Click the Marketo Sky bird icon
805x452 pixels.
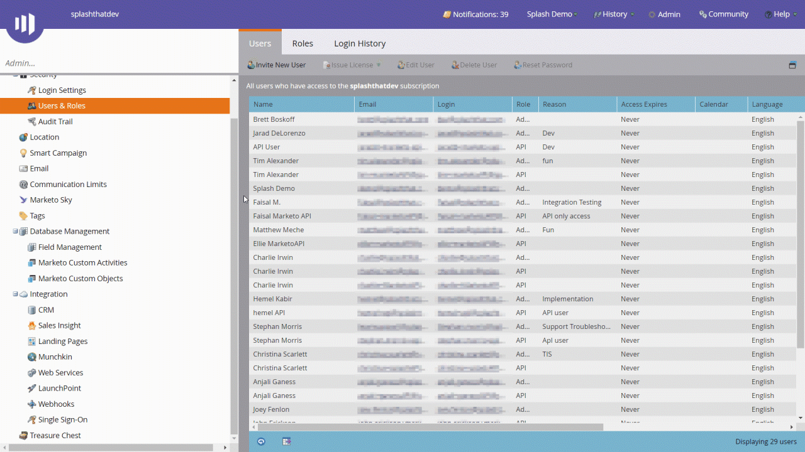[x=23, y=200]
